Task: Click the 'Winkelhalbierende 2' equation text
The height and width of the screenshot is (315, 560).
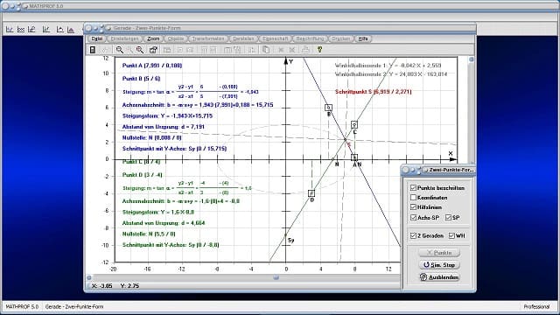Action: 391,74
